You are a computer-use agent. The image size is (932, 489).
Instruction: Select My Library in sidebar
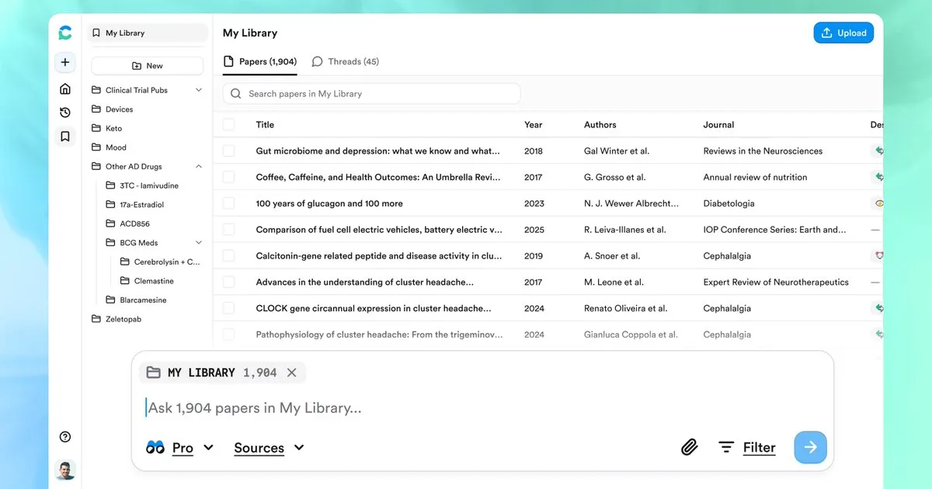click(148, 33)
